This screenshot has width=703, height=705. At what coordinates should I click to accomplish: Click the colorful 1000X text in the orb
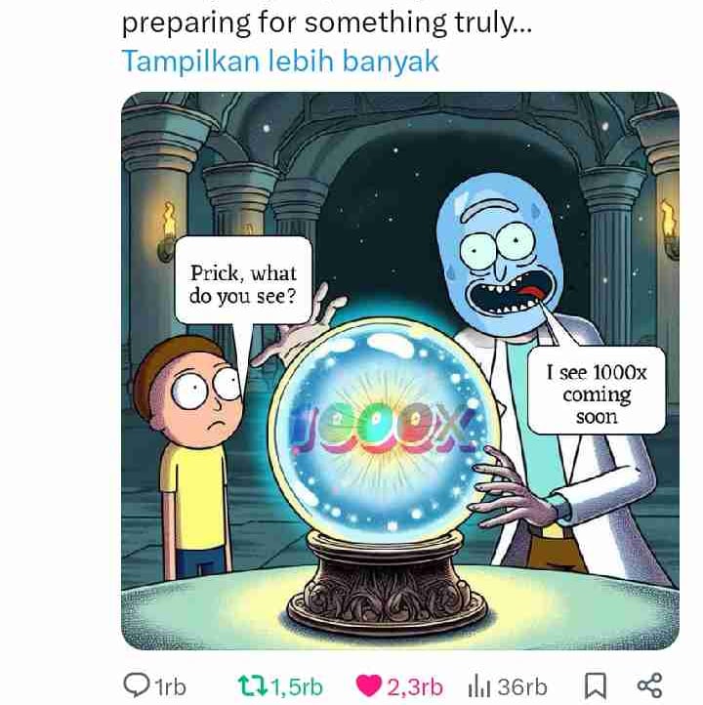[x=381, y=427]
